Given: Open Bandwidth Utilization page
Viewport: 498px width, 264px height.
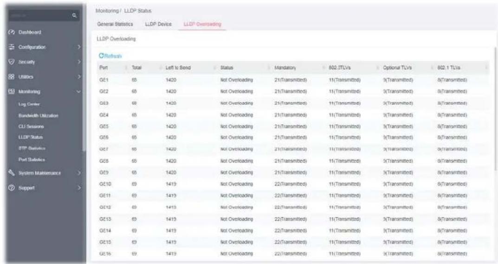Looking at the screenshot, I should pyautogui.click(x=38, y=116).
